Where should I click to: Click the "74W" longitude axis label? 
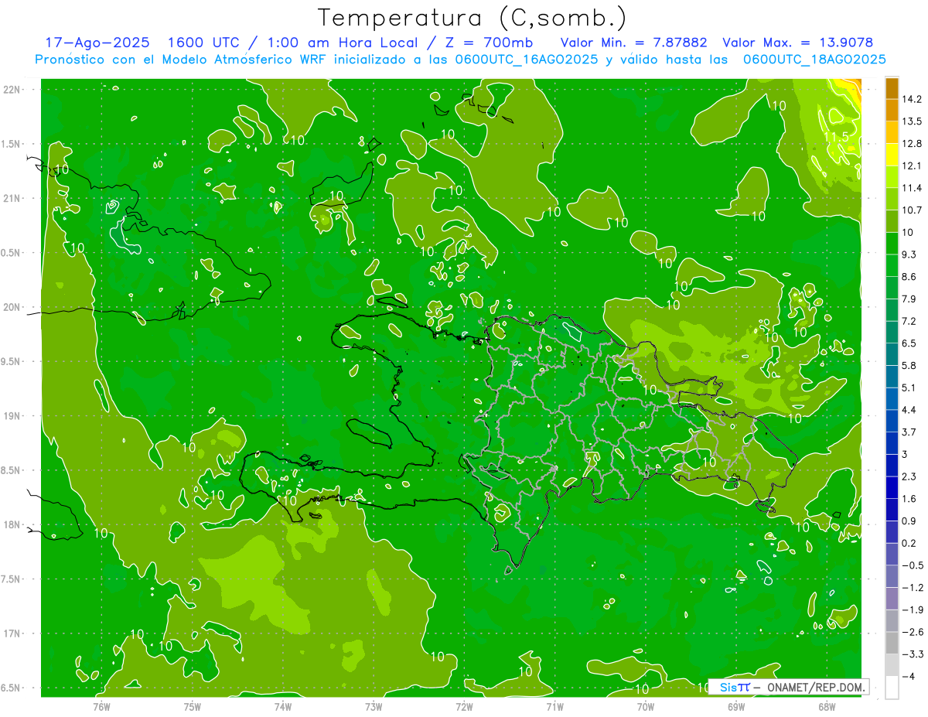(x=282, y=707)
